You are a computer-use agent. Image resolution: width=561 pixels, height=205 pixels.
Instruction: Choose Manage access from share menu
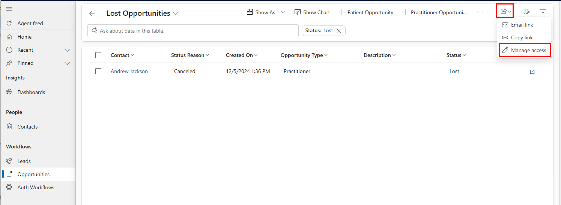click(x=525, y=50)
